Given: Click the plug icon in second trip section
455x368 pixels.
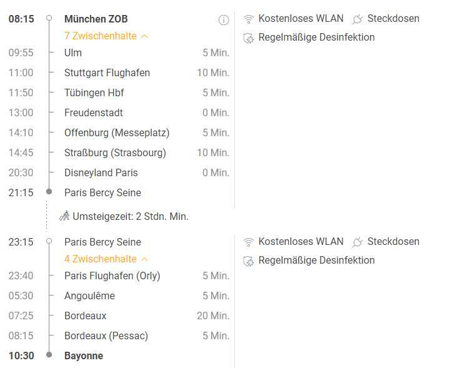Looking at the screenshot, I should (357, 242).
